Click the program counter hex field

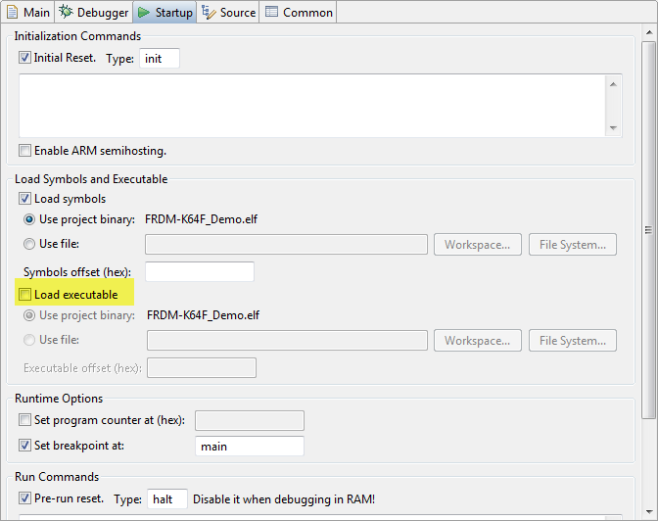pyautogui.click(x=250, y=421)
